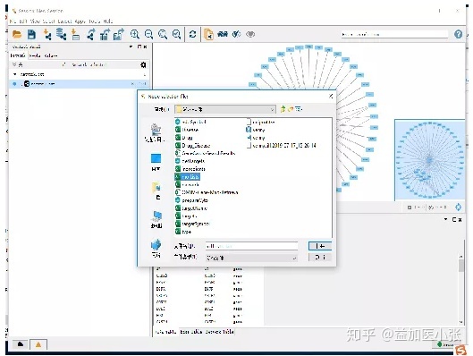473x356 pixels.
Task: Import network from public database icon
Action: tap(61, 34)
